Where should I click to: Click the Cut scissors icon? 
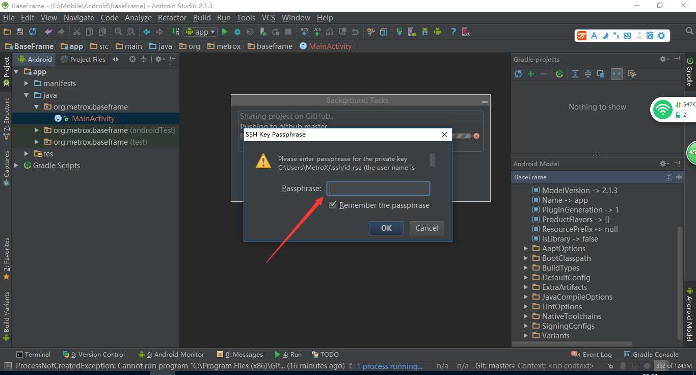pos(77,32)
